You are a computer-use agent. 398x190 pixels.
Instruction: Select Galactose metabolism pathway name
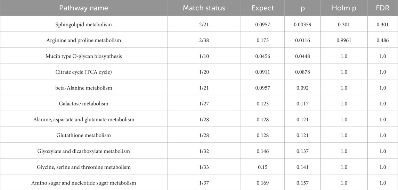click(x=83, y=104)
